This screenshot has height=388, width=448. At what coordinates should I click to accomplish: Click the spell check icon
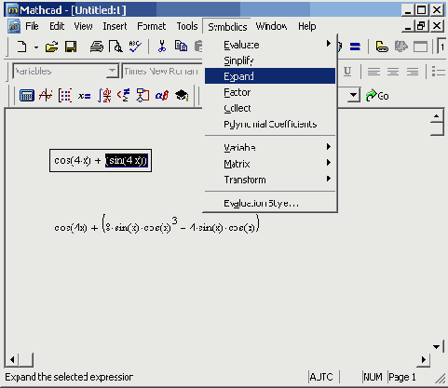point(135,47)
